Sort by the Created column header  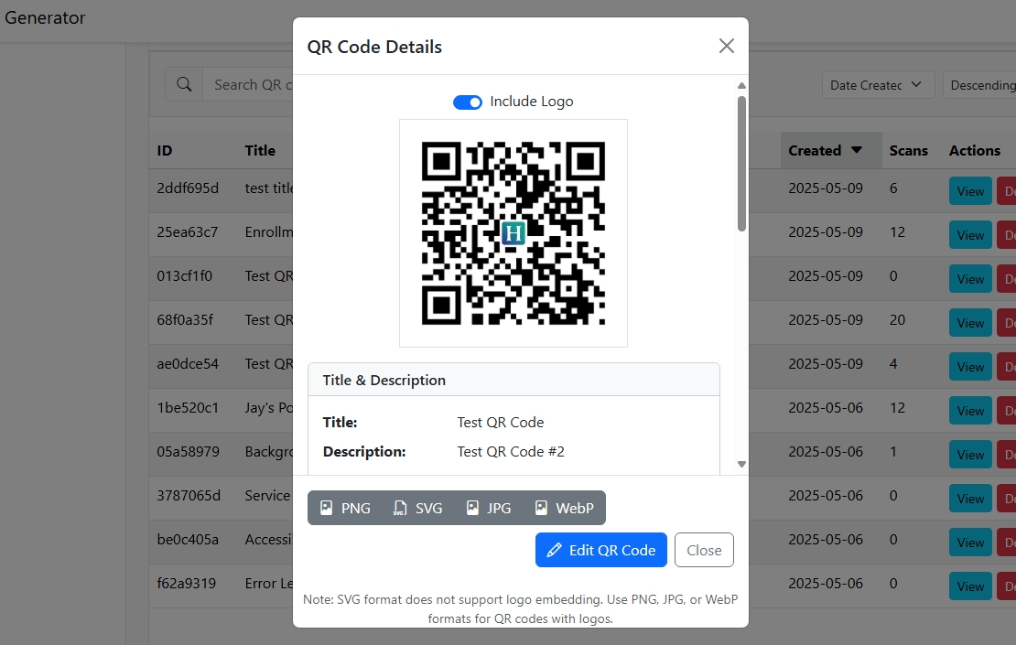[831, 150]
